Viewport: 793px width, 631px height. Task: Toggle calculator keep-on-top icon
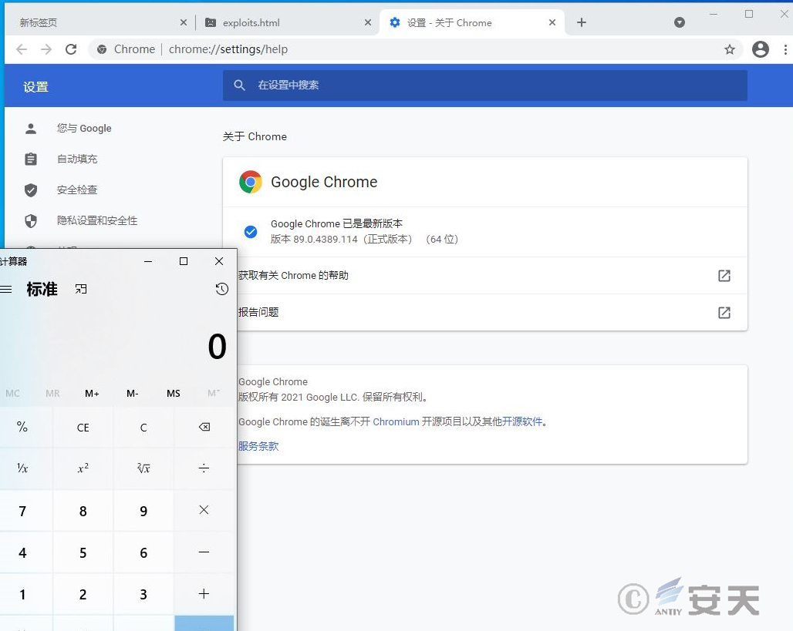(x=81, y=289)
